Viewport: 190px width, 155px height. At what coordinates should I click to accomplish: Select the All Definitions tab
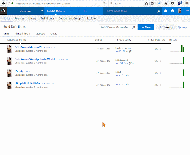click(x=23, y=33)
